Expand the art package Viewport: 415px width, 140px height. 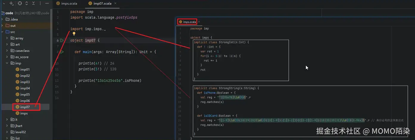pos(7,44)
